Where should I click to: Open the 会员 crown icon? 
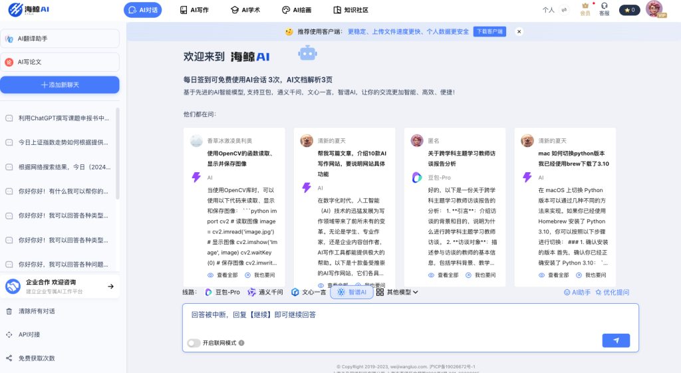pyautogui.click(x=585, y=9)
